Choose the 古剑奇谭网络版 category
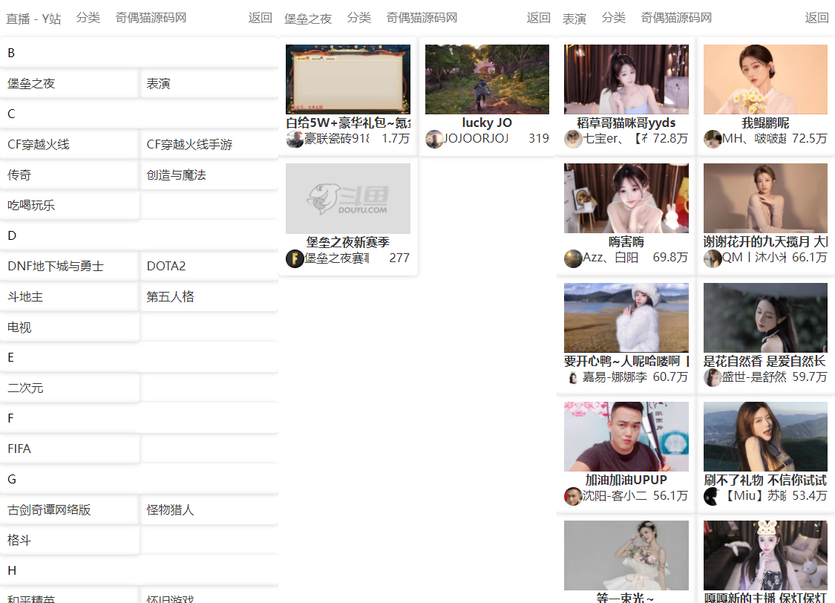The image size is (835, 603). click(70, 509)
